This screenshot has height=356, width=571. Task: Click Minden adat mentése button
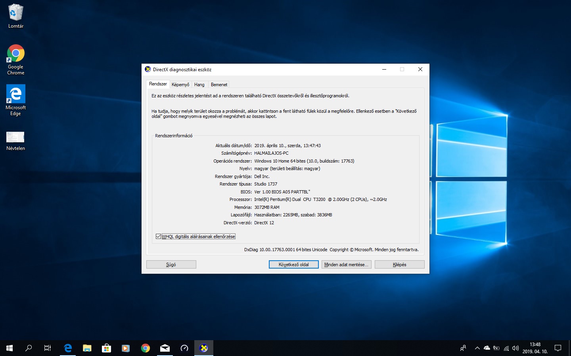point(347,265)
